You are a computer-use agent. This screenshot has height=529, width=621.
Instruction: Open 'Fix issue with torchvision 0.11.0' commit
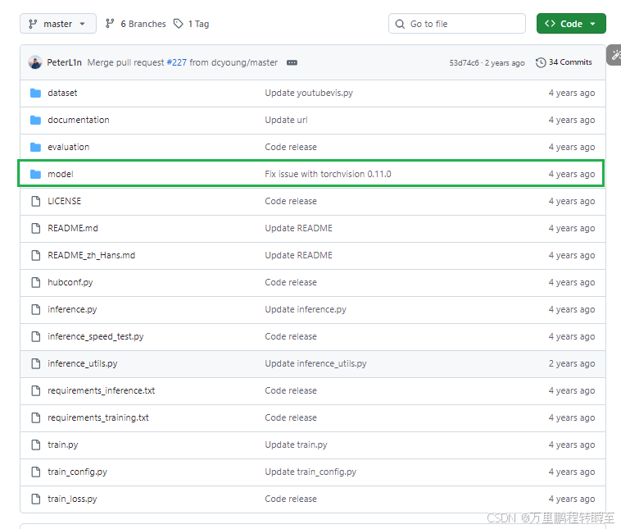point(328,174)
